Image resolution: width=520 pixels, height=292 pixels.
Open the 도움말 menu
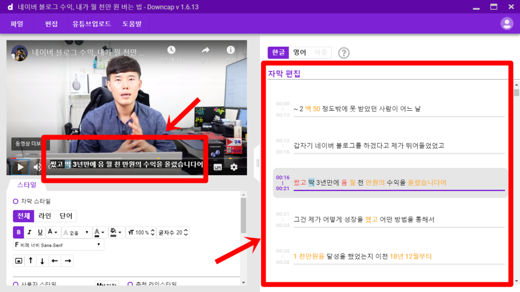(132, 24)
